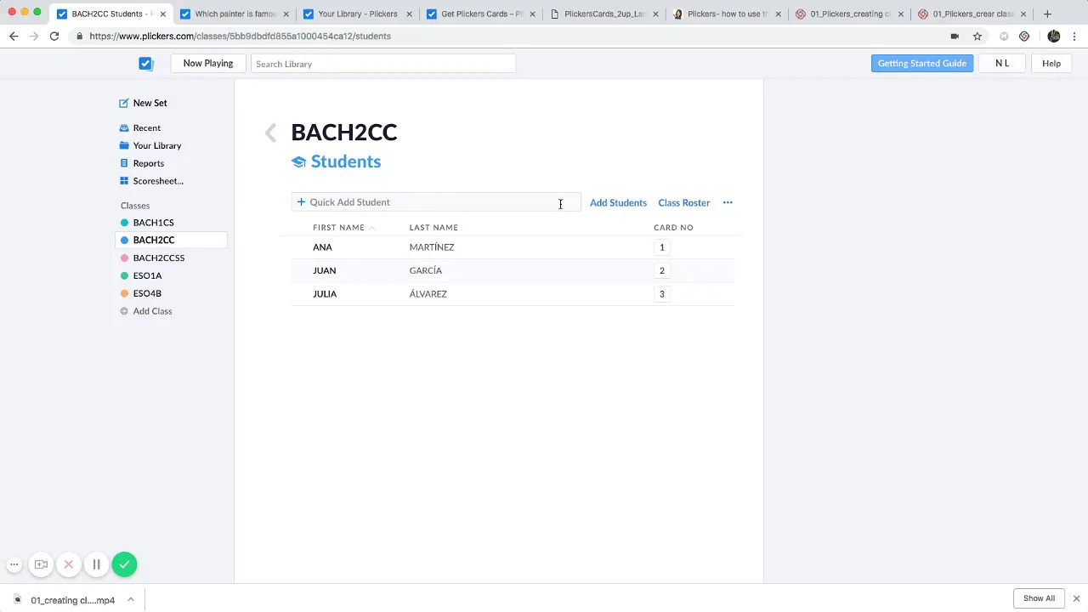
Task: Click the green checkmark recorder button
Action: click(x=124, y=564)
